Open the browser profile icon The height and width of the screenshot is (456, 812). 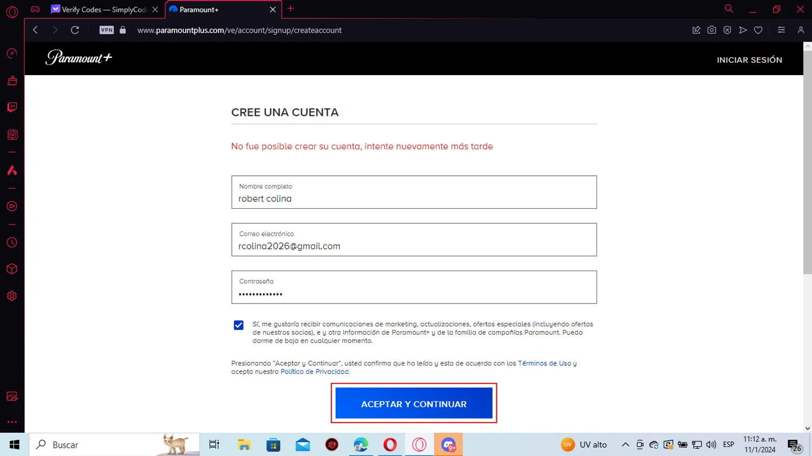(801, 30)
